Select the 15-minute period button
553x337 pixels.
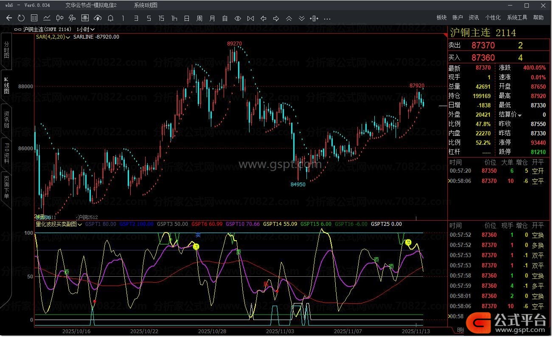click(161, 18)
